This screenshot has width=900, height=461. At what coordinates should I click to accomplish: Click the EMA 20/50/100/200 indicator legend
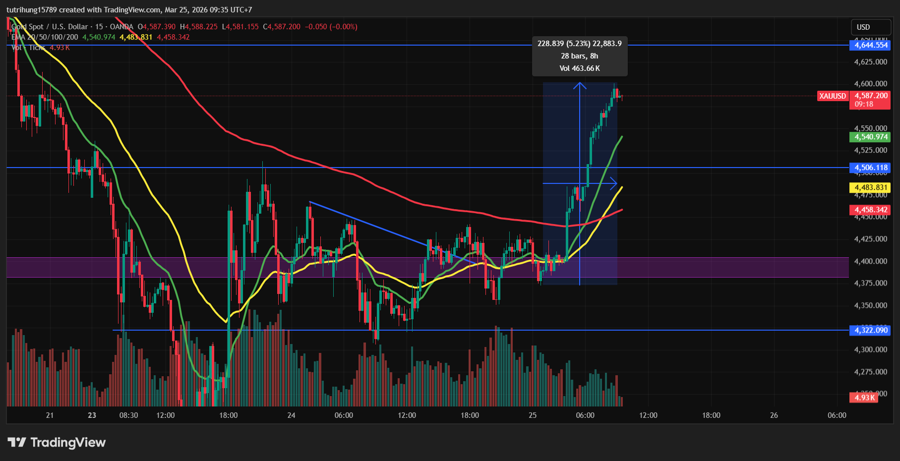click(45, 37)
